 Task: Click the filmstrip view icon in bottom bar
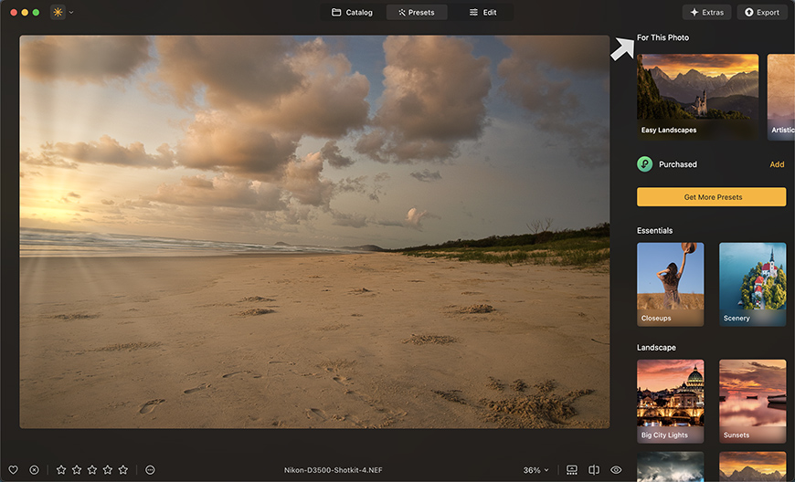pos(572,470)
